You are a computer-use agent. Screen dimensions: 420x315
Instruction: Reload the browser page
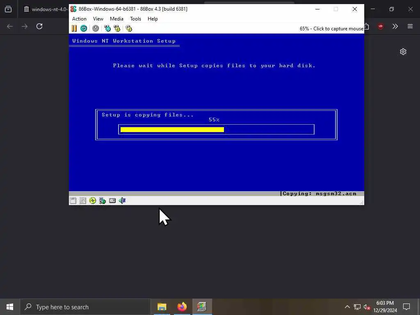[x=39, y=26]
